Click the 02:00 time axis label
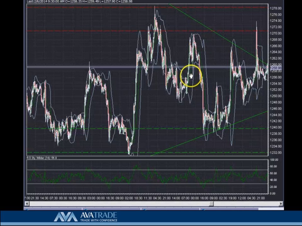This screenshot has height=226, width=302. [129, 198]
